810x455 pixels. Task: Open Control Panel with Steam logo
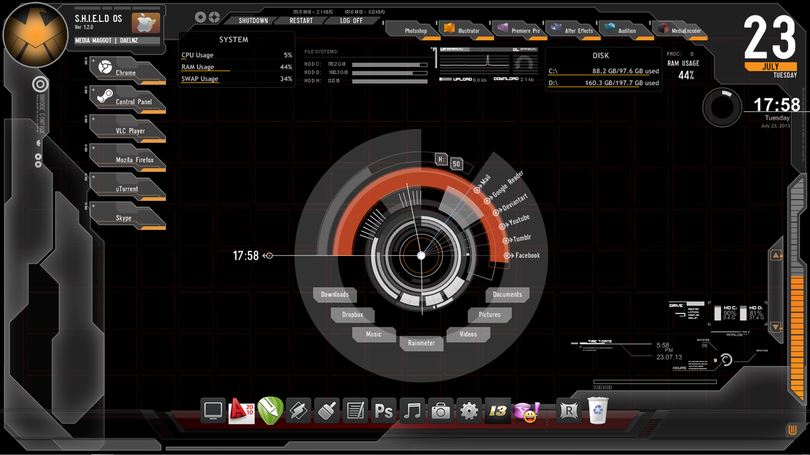128,99
